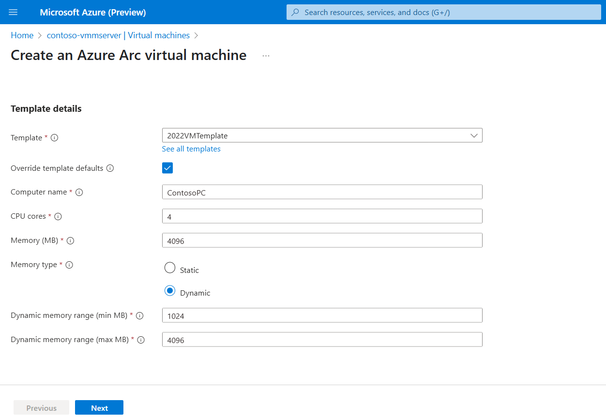Show info for Dynamic memory range max
The width and height of the screenshot is (606, 419).
[x=141, y=340]
